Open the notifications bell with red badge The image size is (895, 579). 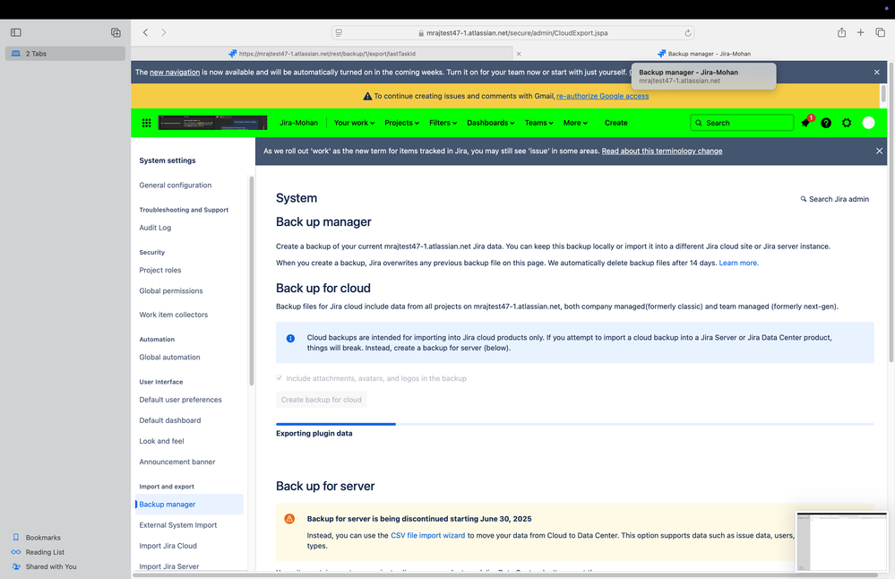point(805,123)
